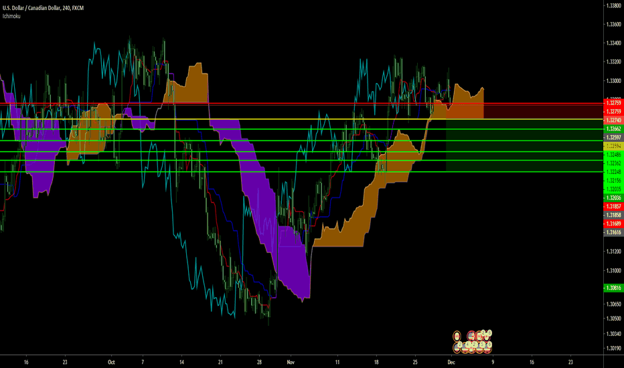Click the bottom-left event flag icon
This screenshot has height=368, width=624.
click(x=457, y=347)
